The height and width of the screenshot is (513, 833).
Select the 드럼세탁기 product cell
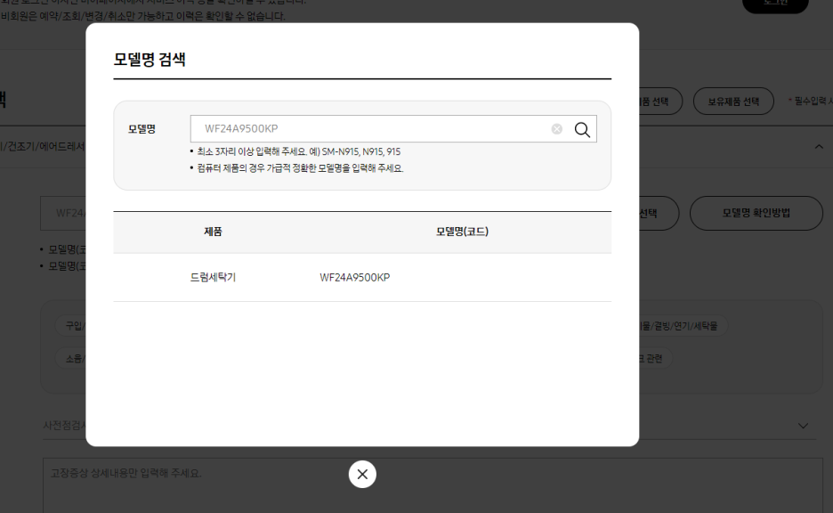(x=213, y=278)
